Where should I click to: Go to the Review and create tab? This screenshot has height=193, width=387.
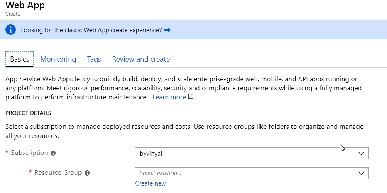(141, 59)
